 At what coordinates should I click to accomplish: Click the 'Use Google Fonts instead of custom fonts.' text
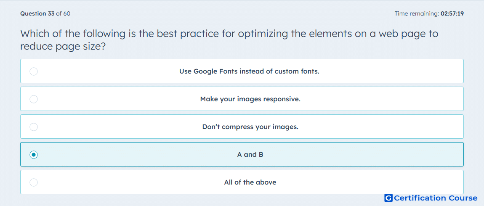249,71
